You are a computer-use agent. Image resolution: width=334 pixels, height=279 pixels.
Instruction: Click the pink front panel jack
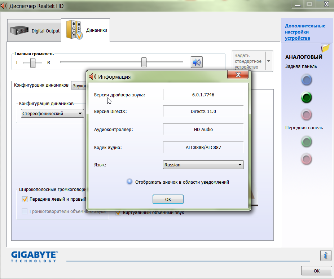click(306, 159)
